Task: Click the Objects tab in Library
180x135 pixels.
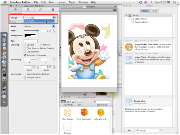Action: (x=145, y=11)
